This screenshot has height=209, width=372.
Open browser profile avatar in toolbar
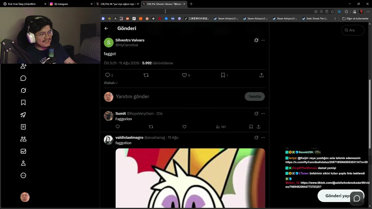pyautogui.click(x=361, y=12)
